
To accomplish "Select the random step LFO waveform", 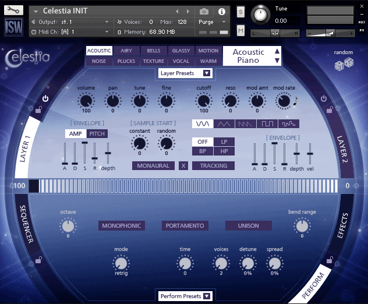I will point(289,123).
